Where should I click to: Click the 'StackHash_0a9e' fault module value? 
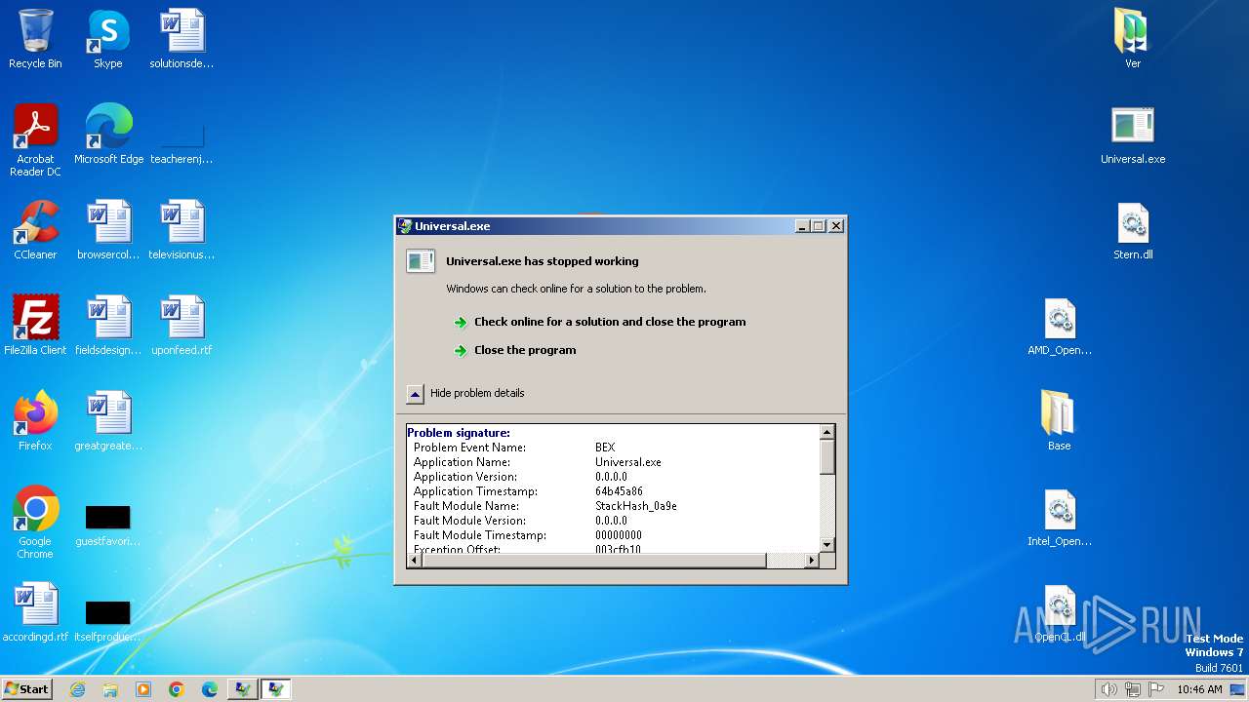[636, 506]
